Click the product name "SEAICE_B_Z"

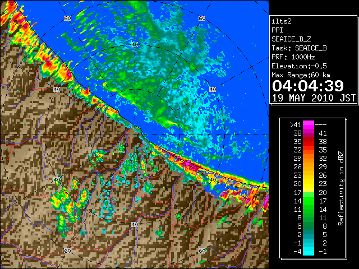[291, 39]
